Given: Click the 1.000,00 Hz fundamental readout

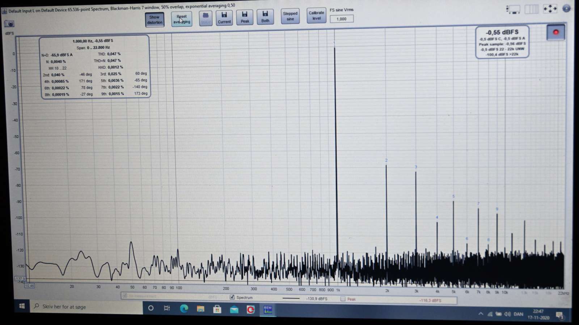Looking at the screenshot, I should pos(93,41).
